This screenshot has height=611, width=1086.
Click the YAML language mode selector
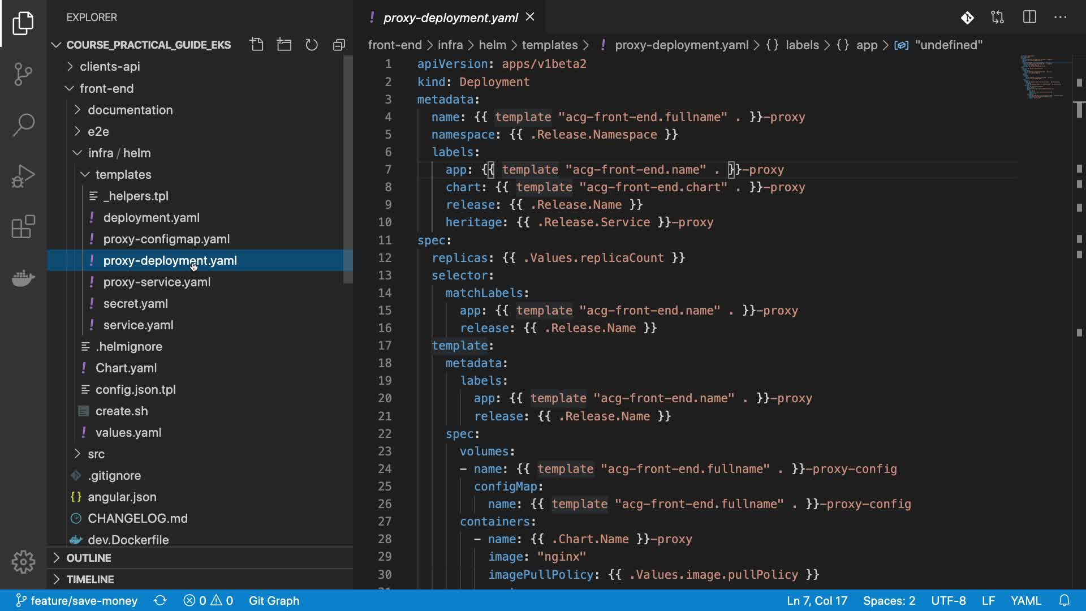pos(1025,601)
